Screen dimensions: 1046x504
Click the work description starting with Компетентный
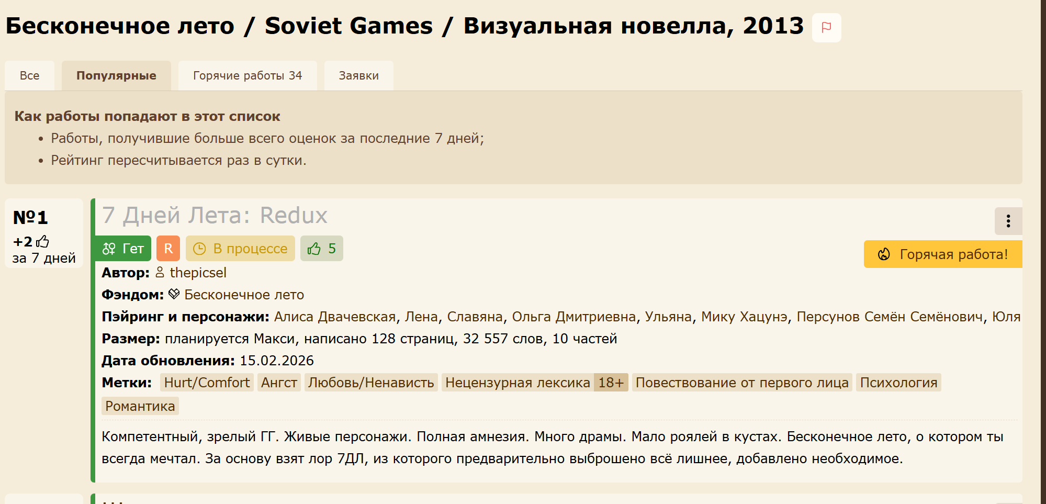553,447
